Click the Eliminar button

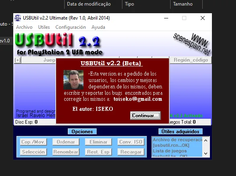(x=98, y=142)
